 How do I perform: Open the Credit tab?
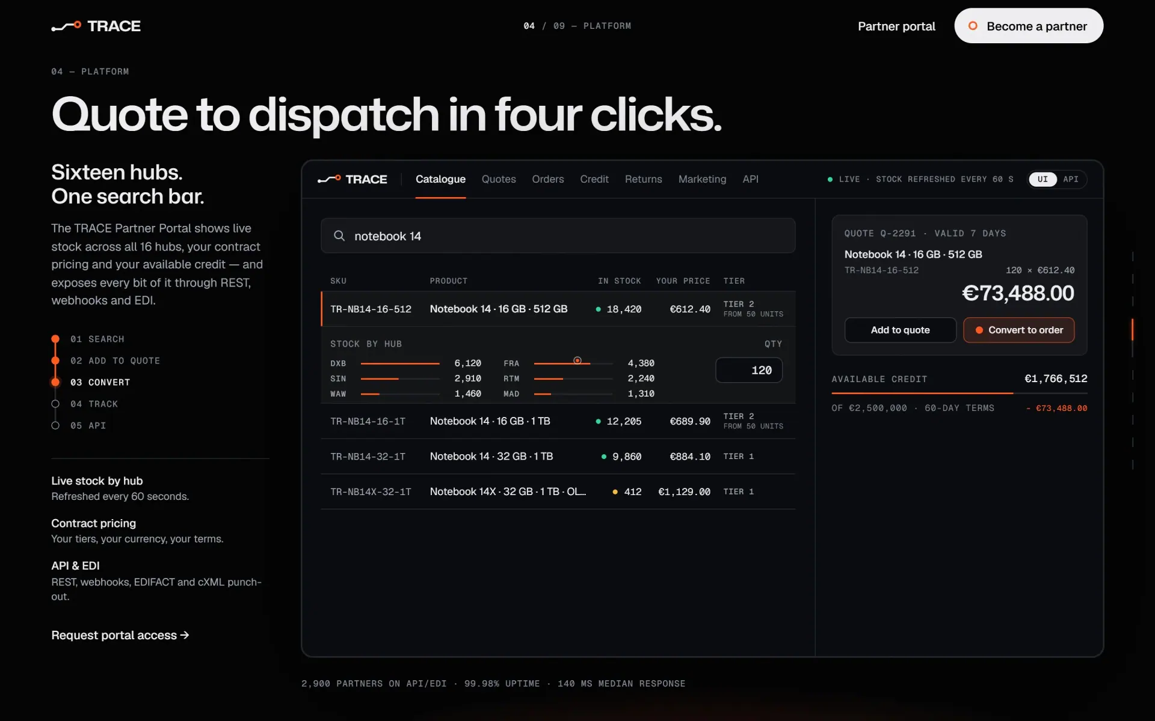point(594,179)
